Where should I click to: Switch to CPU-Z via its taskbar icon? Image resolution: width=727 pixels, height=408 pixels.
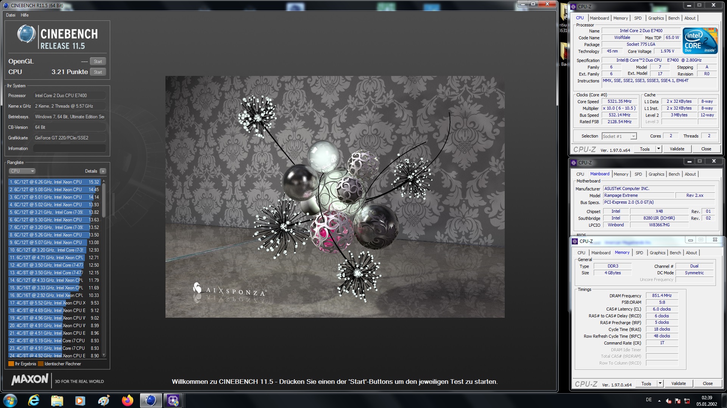[173, 400]
